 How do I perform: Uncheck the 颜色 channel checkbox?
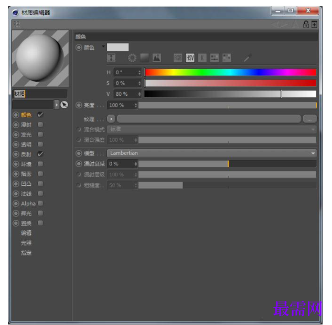coord(40,115)
